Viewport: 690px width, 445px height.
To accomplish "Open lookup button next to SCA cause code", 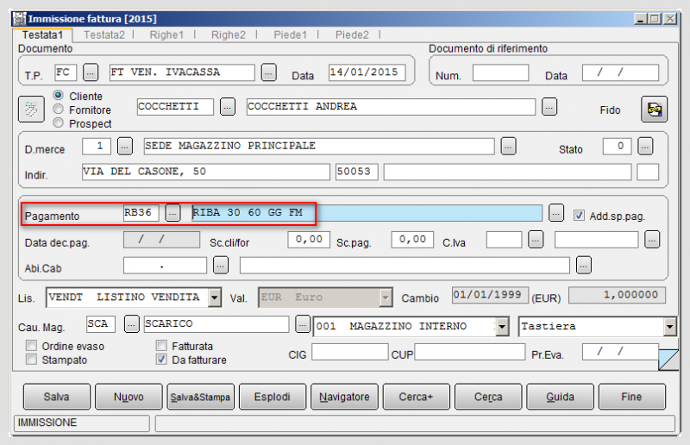I will pyautogui.click(x=132, y=324).
